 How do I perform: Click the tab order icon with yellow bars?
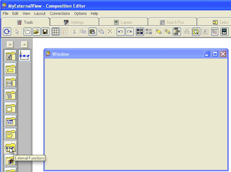click(x=177, y=32)
